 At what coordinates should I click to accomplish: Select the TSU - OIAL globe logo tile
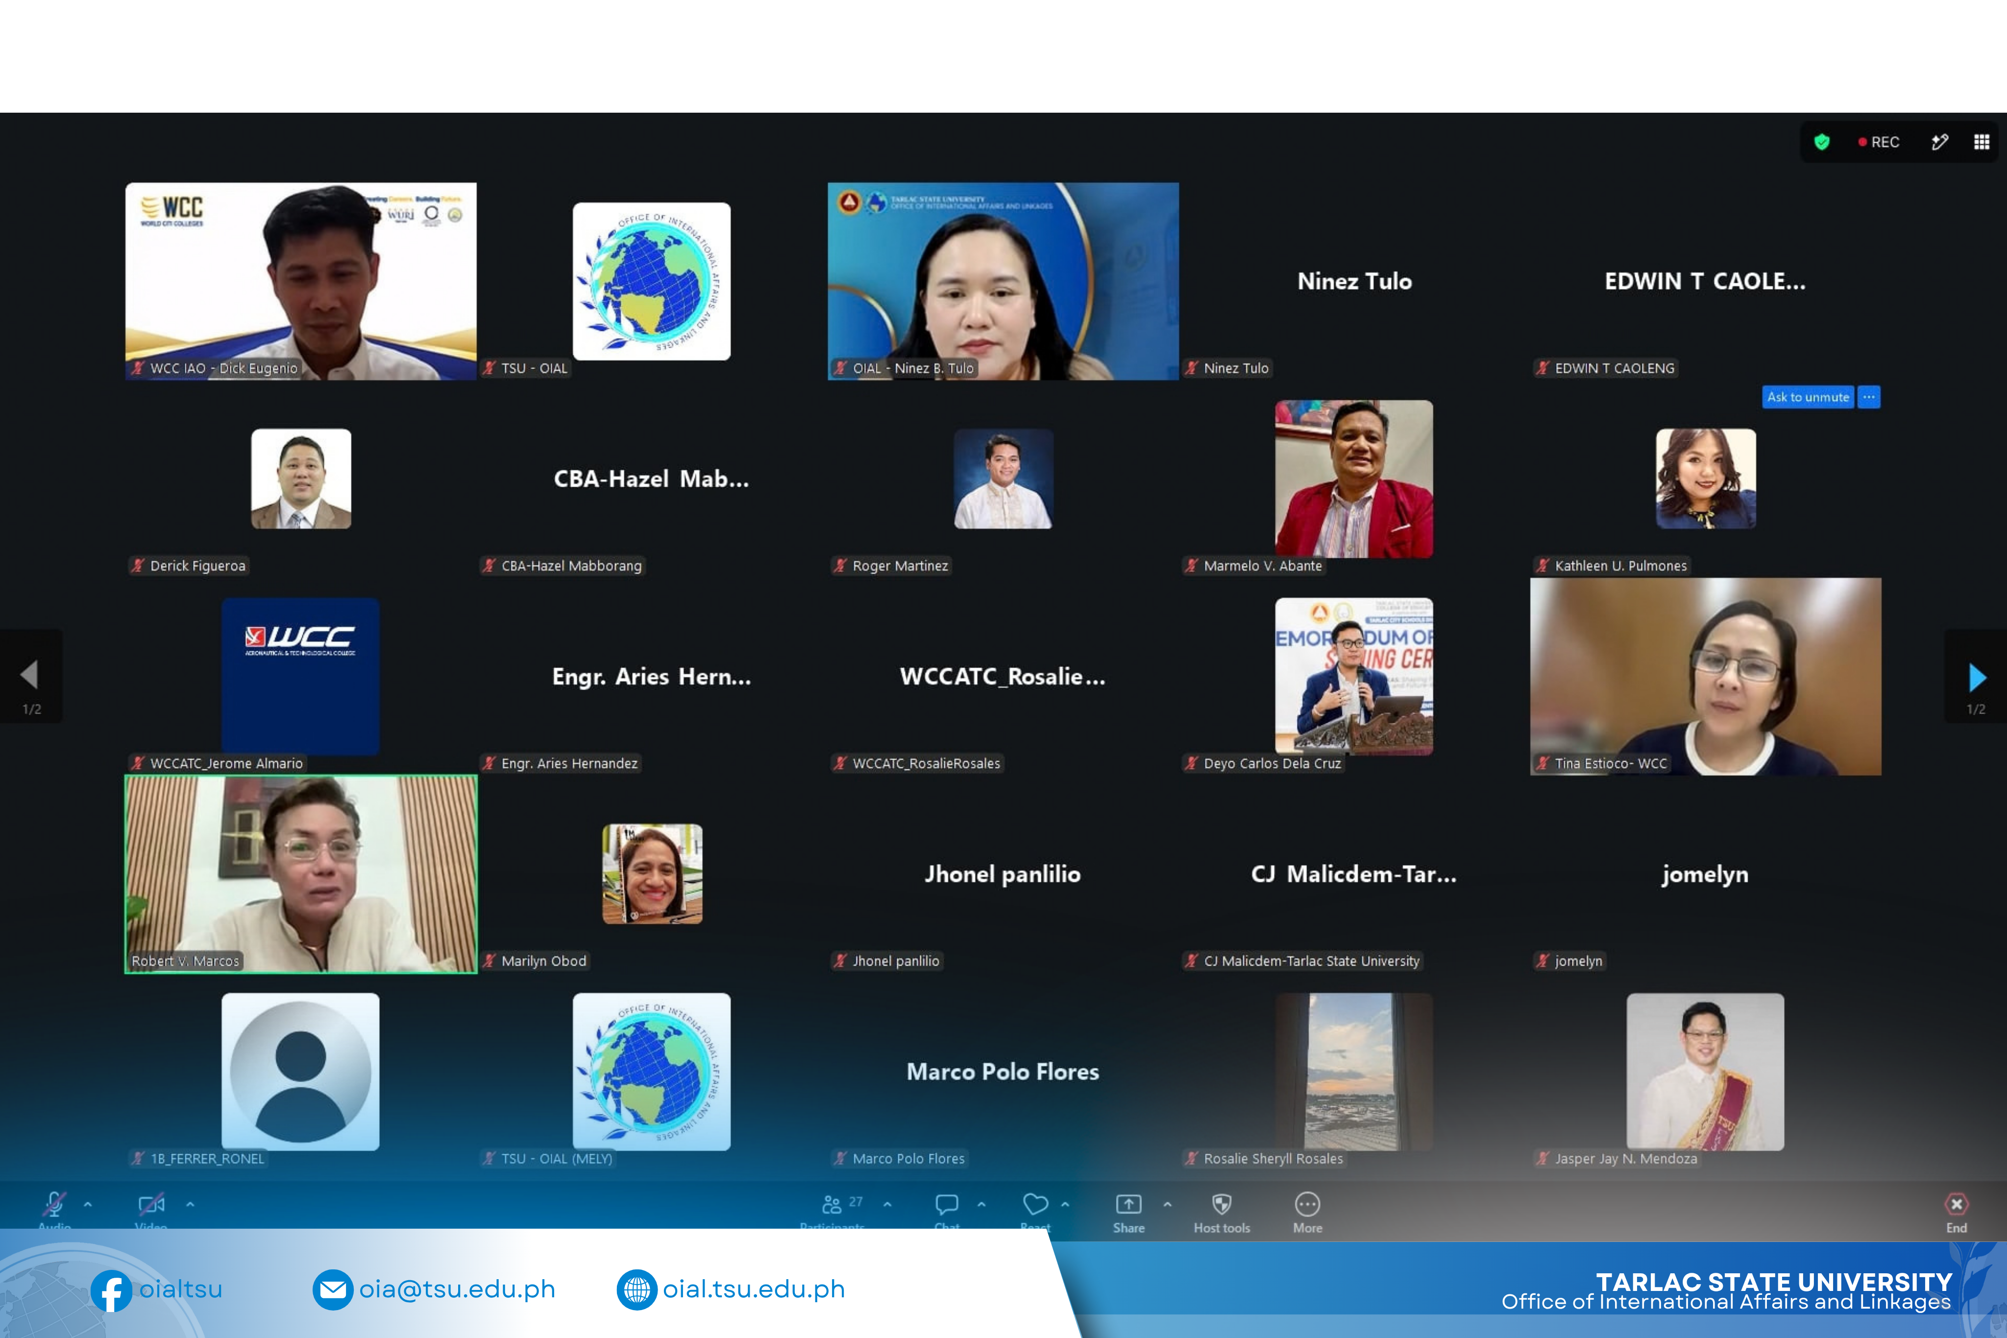pos(652,281)
